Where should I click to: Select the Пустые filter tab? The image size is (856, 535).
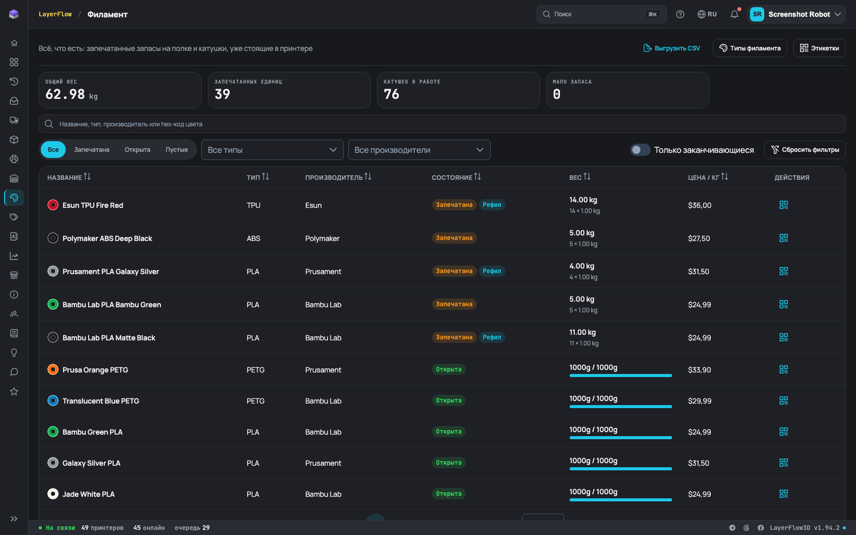pos(177,150)
